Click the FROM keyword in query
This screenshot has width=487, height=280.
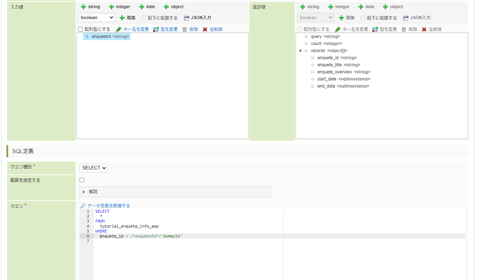[100, 221]
